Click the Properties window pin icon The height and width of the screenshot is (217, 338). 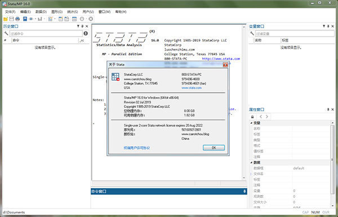(x=328, y=110)
